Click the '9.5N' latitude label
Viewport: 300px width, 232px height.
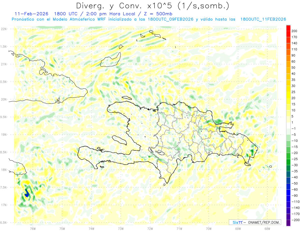pos(3,117)
